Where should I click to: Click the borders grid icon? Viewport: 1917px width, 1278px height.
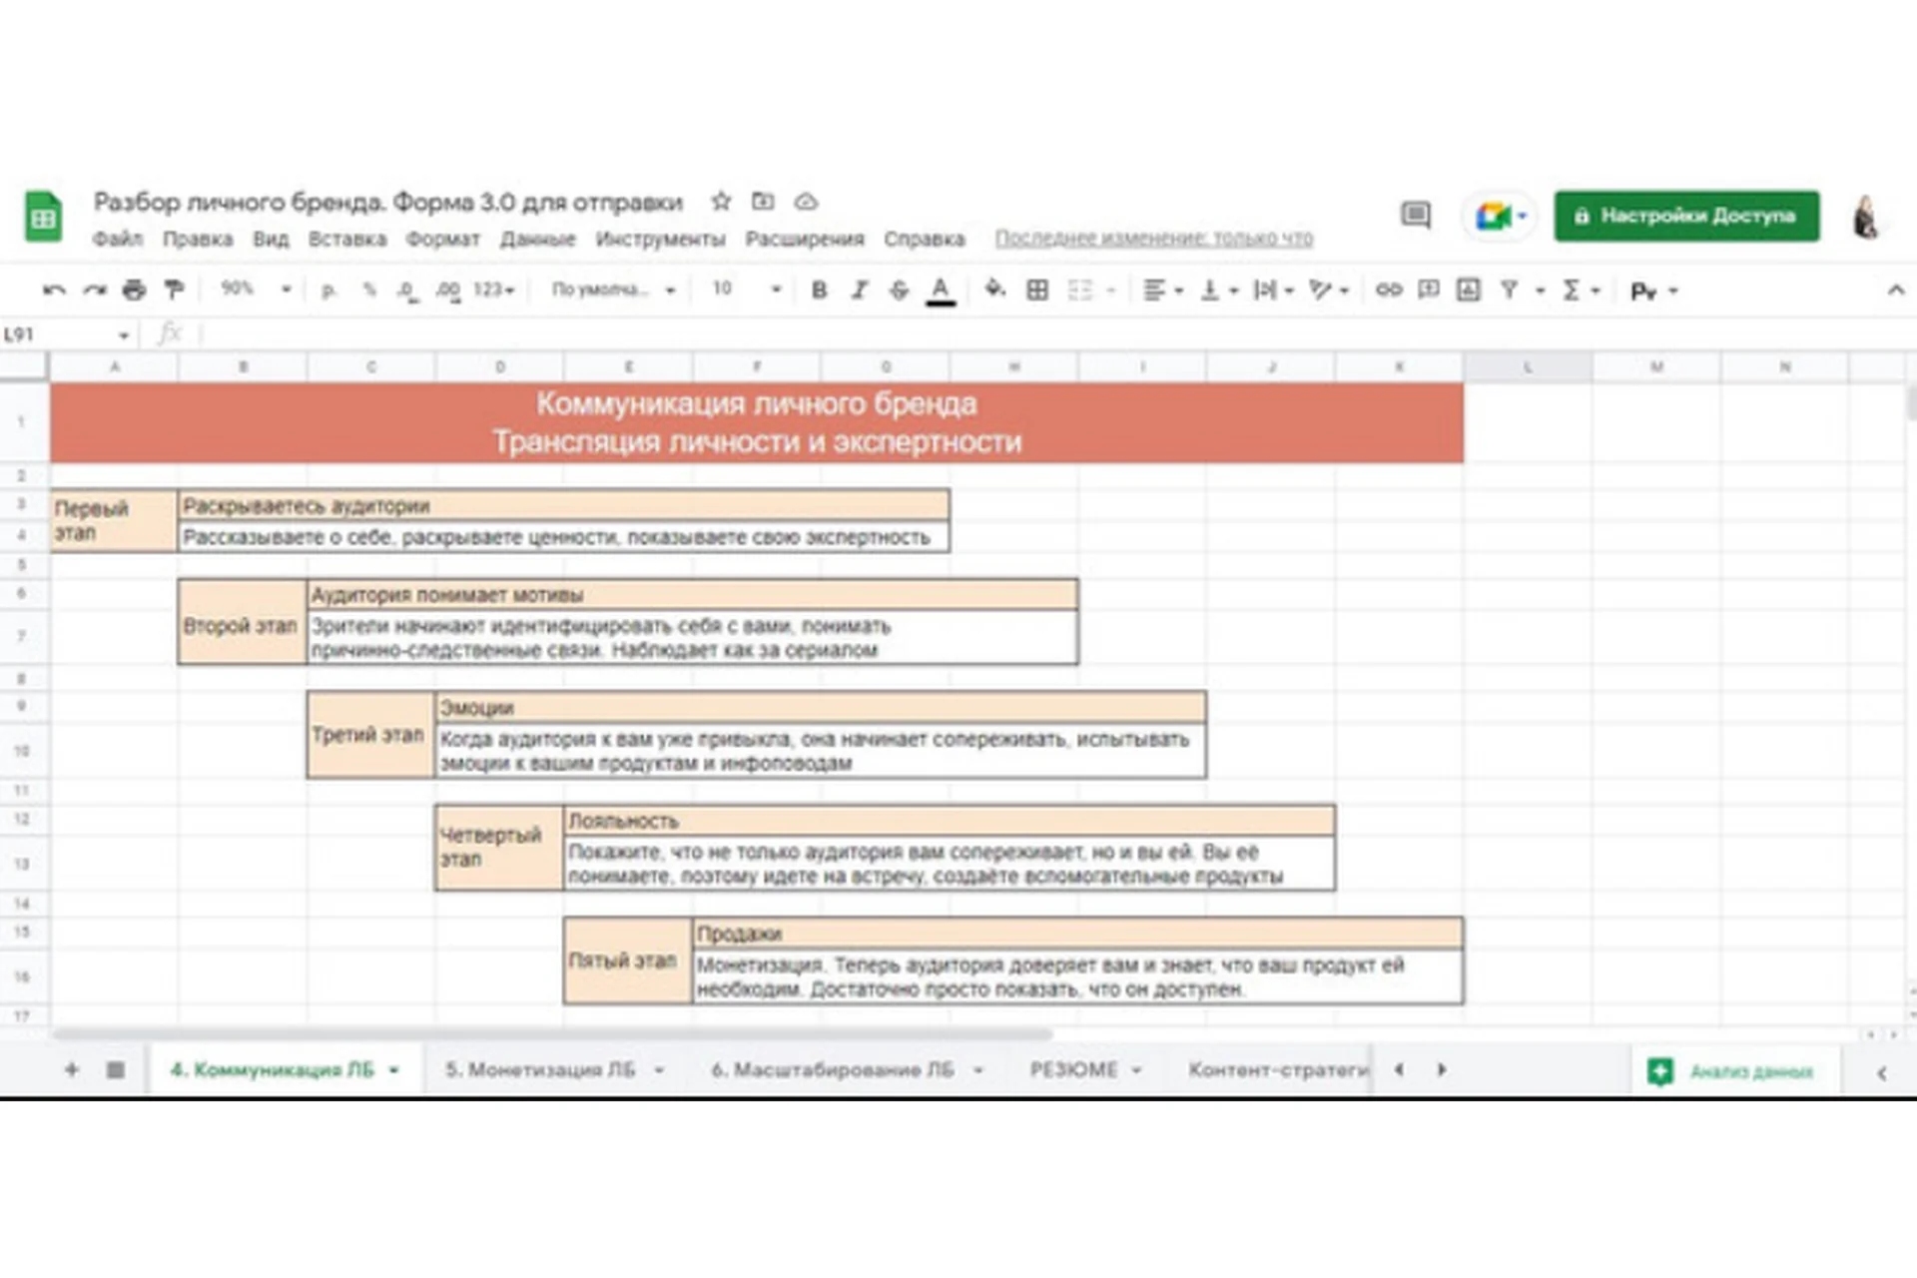[x=1037, y=290]
